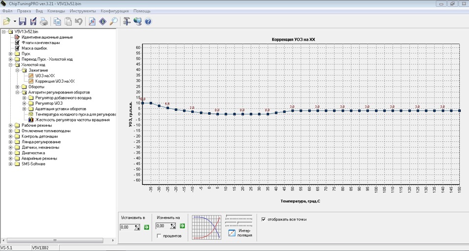
Task: Click the Интерполяция button
Action: click(x=239, y=232)
